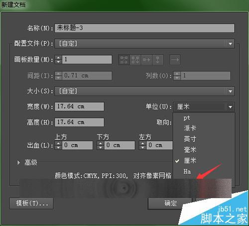Click the 高度 height field
The height and width of the screenshot is (226, 249).
[x=79, y=122]
